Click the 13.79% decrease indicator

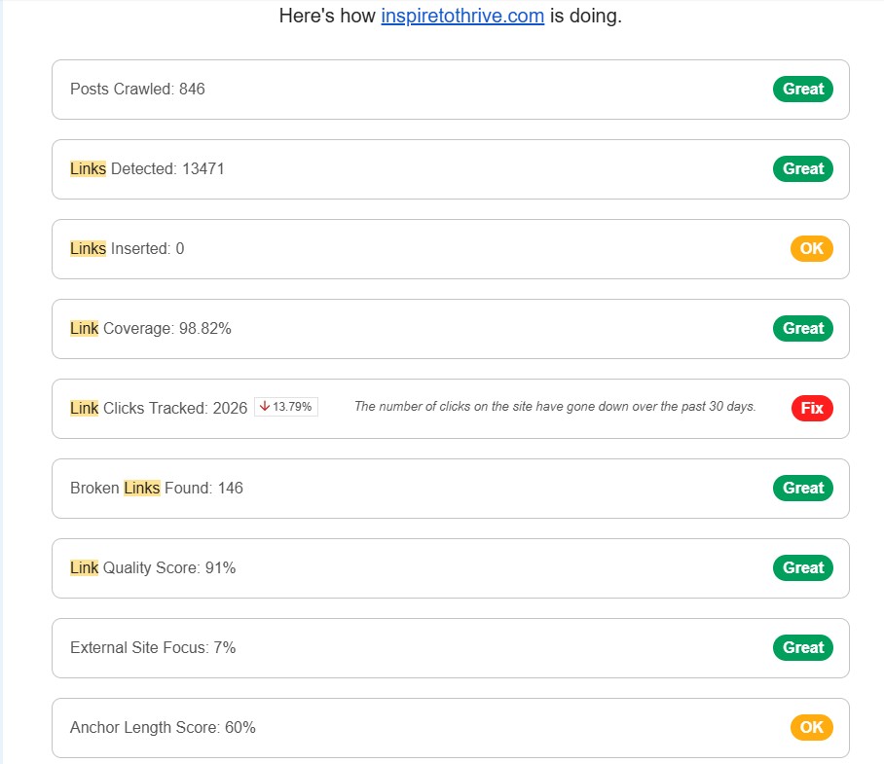click(x=285, y=407)
